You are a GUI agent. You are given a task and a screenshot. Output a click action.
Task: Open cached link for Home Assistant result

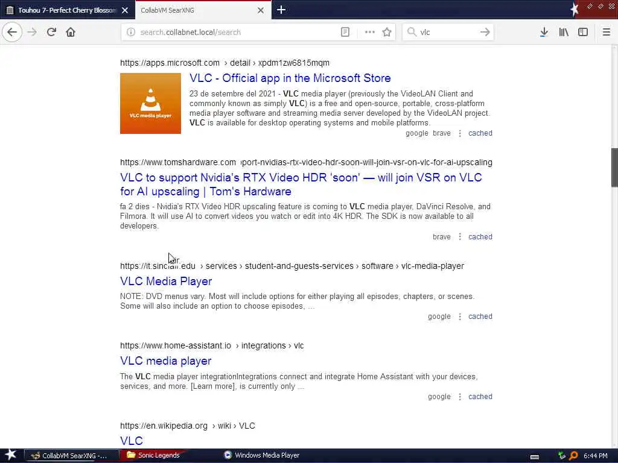[x=480, y=397]
